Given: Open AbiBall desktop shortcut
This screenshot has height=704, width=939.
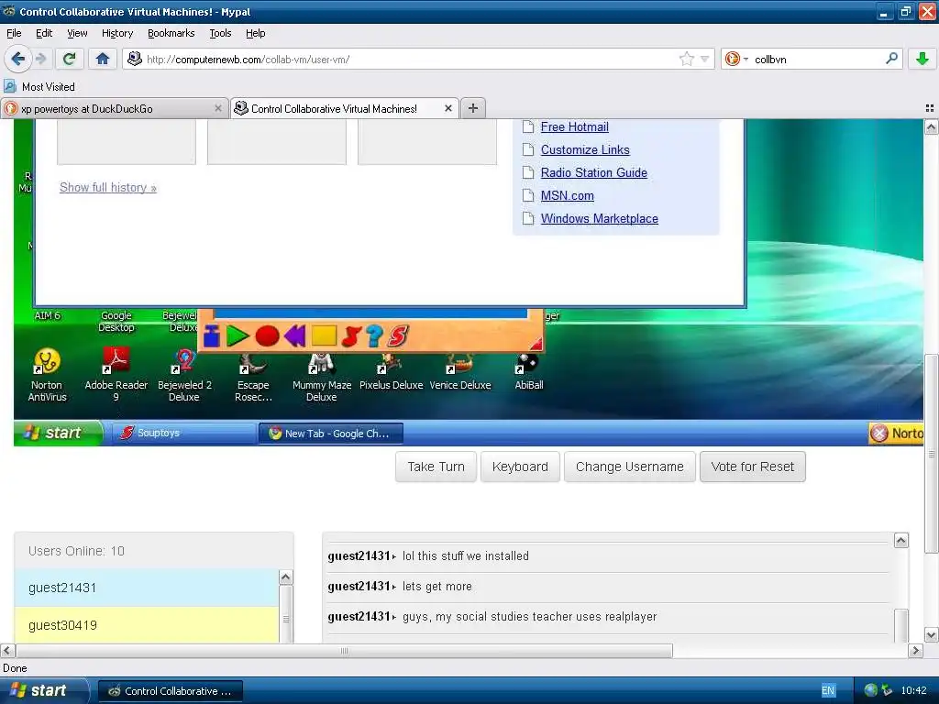Looking at the screenshot, I should (x=529, y=372).
